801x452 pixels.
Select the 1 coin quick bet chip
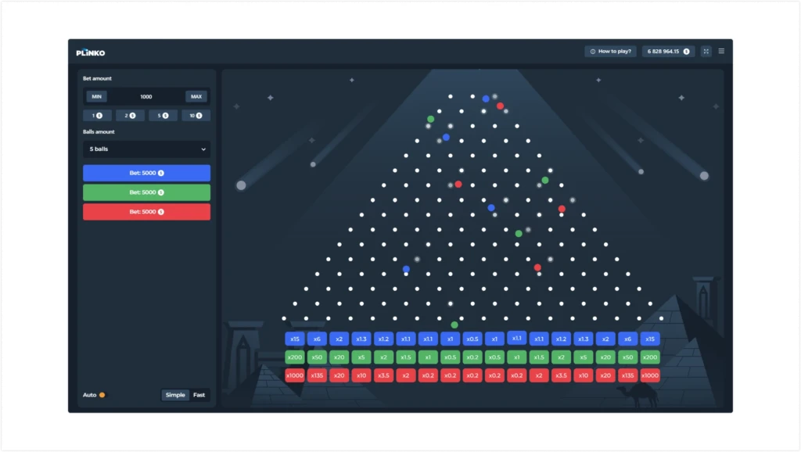(97, 116)
